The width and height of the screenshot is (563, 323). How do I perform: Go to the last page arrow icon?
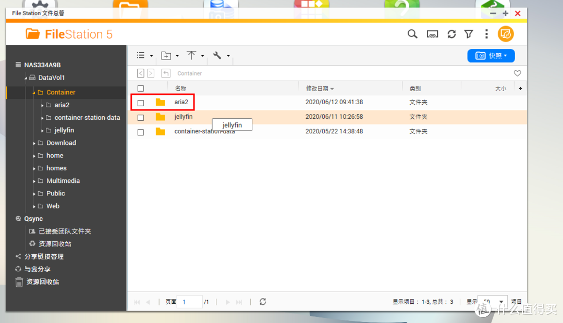pos(239,302)
